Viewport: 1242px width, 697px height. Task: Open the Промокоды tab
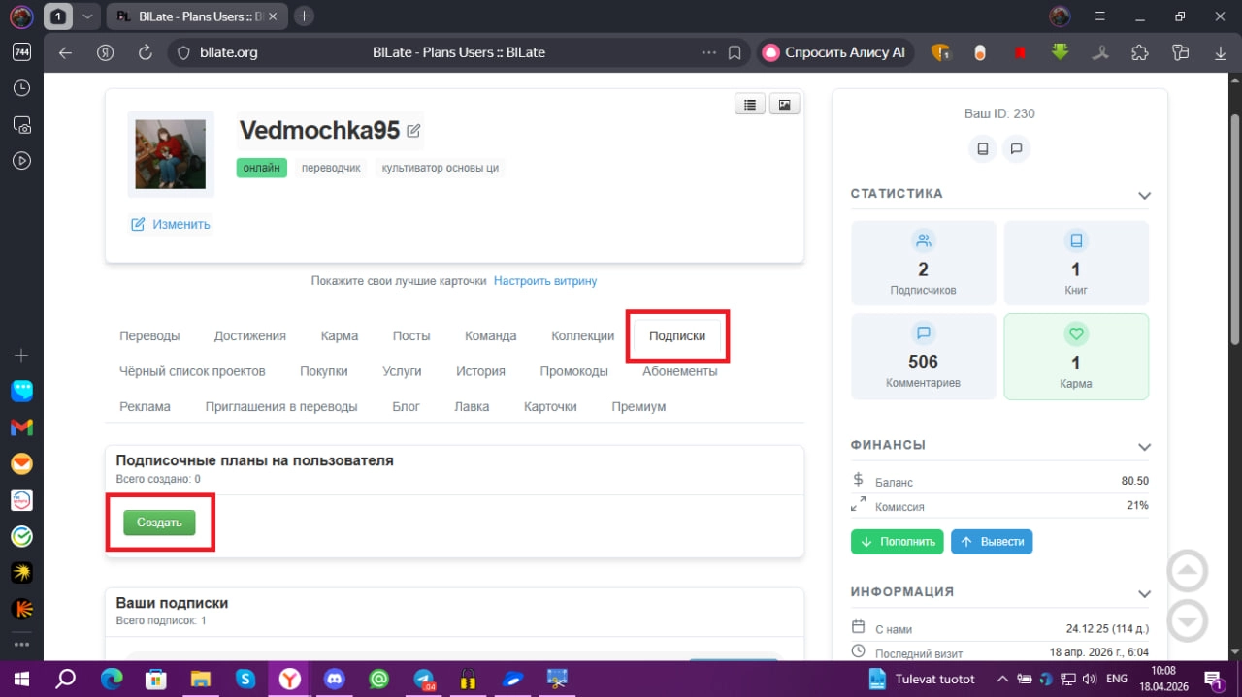pos(574,371)
